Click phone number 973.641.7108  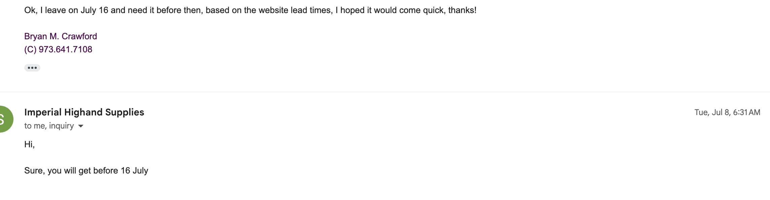[x=65, y=49]
